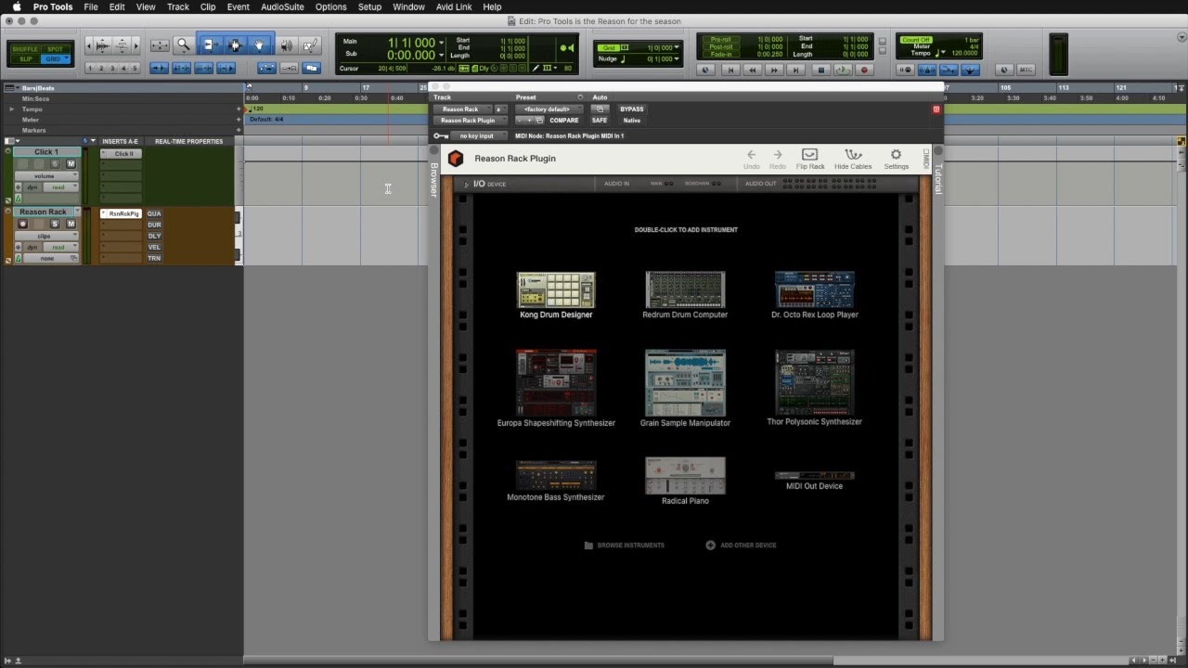Open no key input dropdown

tap(477, 136)
